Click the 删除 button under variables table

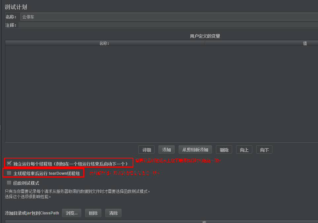pyautogui.click(x=224, y=150)
